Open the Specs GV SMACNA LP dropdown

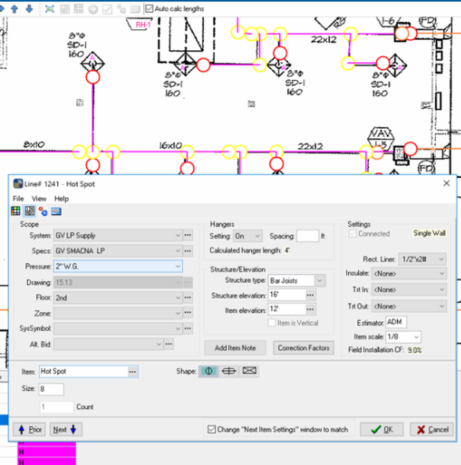tap(118, 251)
